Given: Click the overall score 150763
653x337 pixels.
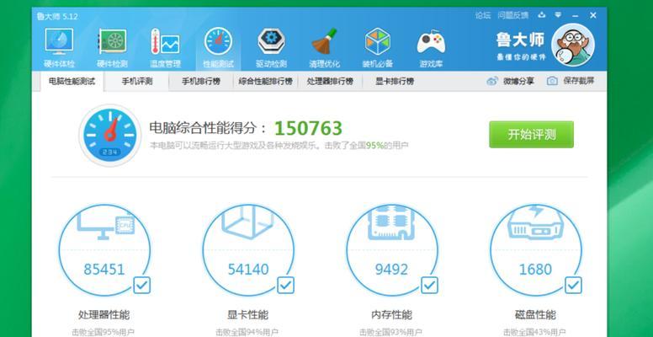Looking at the screenshot, I should coord(308,128).
